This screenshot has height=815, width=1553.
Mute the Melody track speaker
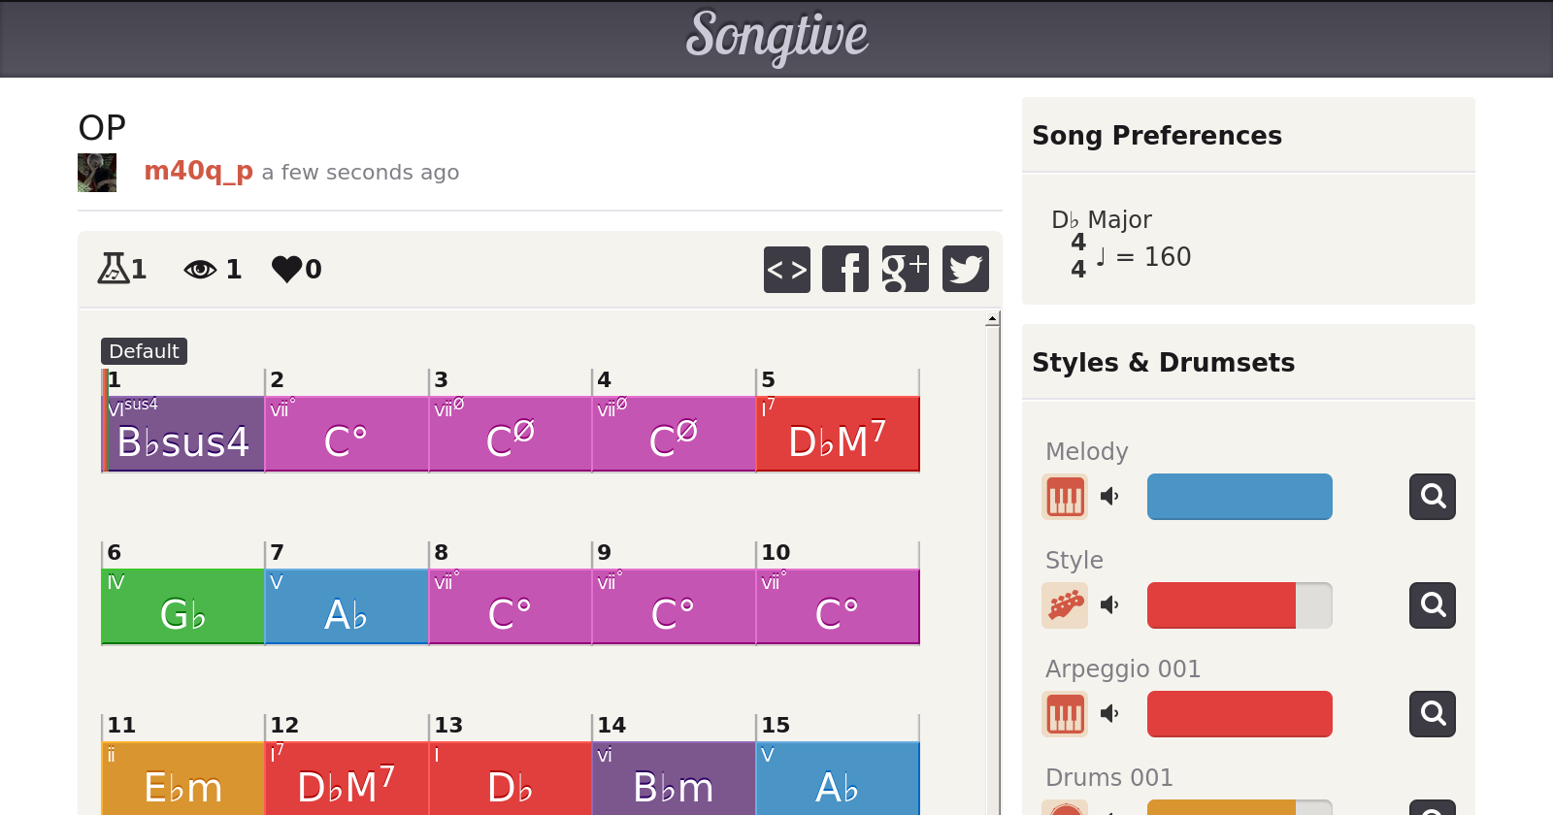click(1109, 497)
